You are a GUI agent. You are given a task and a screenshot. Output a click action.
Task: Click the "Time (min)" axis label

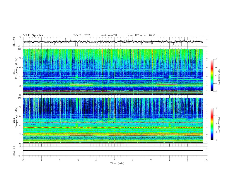[117, 163]
